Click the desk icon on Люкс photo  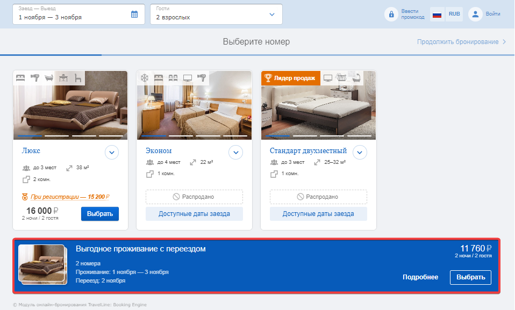point(63,78)
